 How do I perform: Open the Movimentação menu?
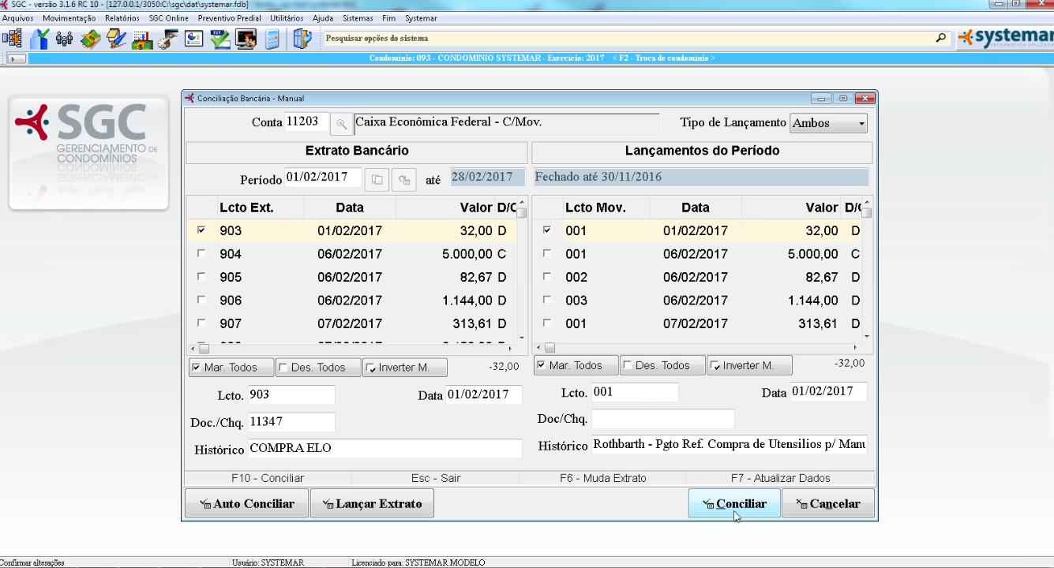pos(69,18)
